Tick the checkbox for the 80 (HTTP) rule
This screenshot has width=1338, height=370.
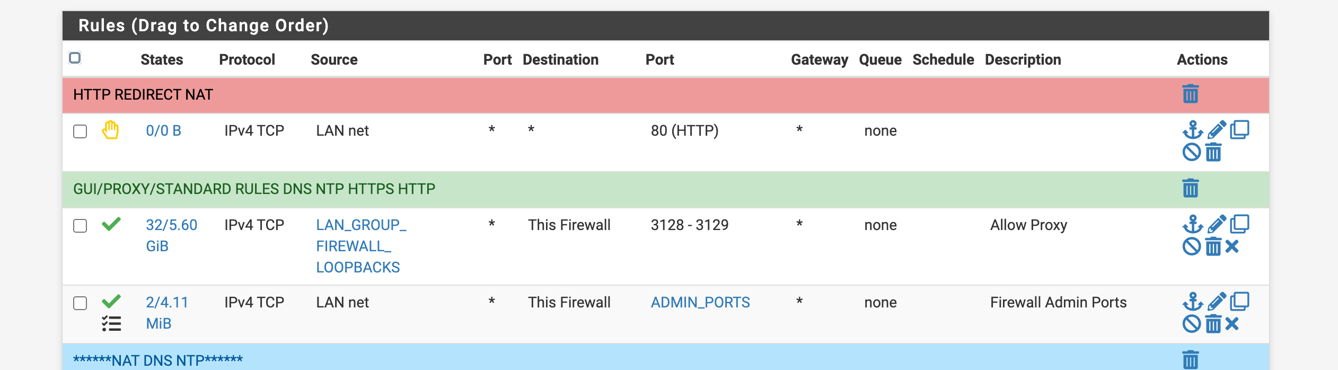80,131
